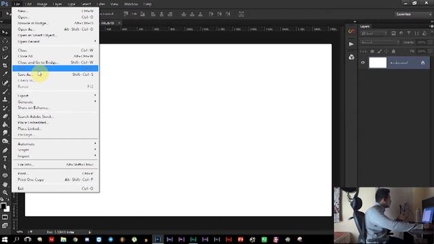
Task: Choose Open... from File menu
Action: tap(56, 17)
